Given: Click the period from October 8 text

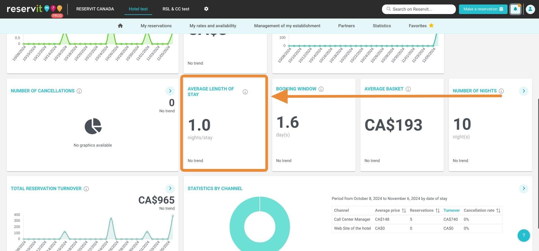Looking at the screenshot, I should click(x=389, y=198).
